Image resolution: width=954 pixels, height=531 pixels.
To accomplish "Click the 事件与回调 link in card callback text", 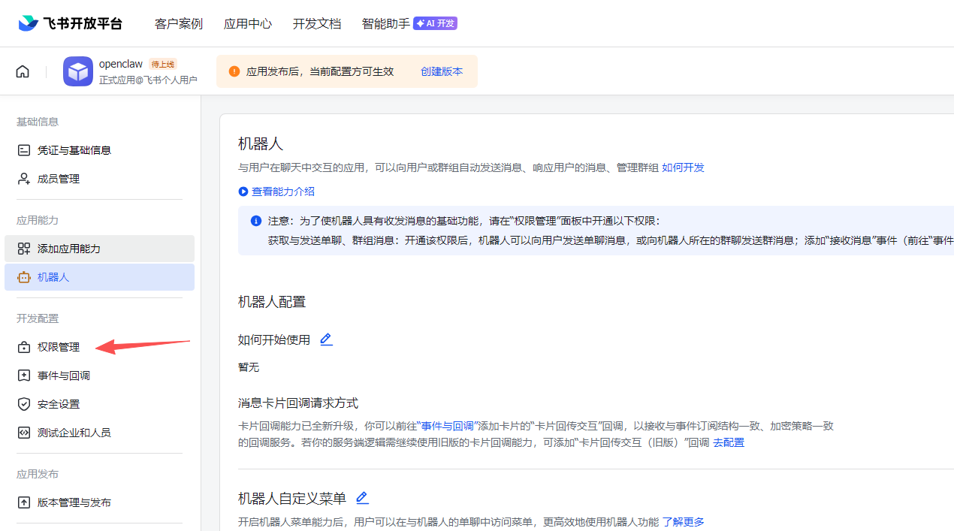I will pos(447,426).
